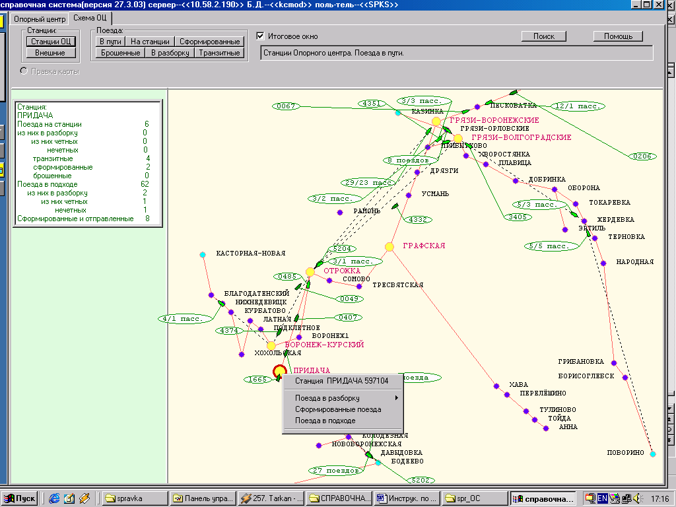The image size is (676, 507).
Task: Click the Поворино cyan station dot
Action: tap(653, 454)
